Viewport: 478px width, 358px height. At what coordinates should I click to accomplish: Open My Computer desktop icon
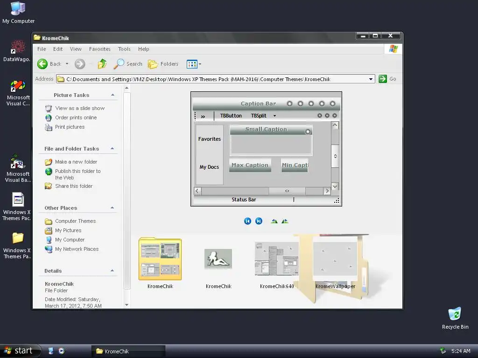point(18,13)
